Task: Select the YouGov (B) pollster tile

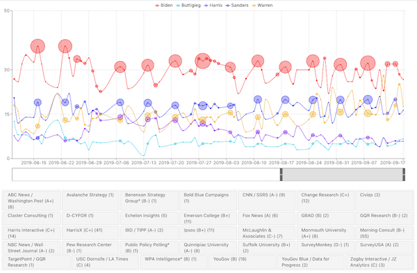Action: pyautogui.click(x=242, y=262)
